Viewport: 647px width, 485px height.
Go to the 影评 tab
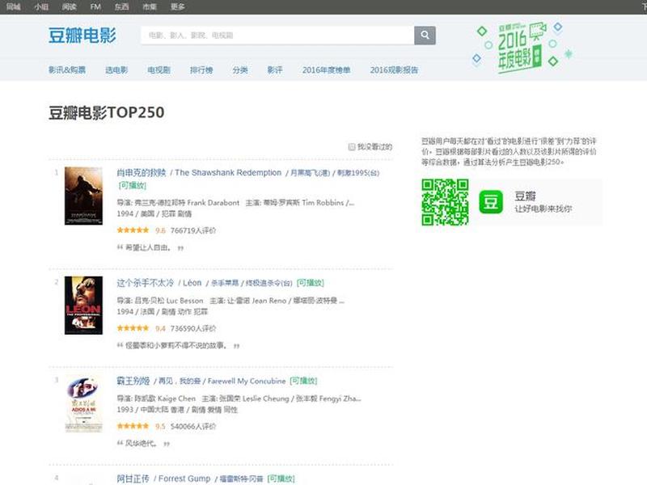coord(275,70)
